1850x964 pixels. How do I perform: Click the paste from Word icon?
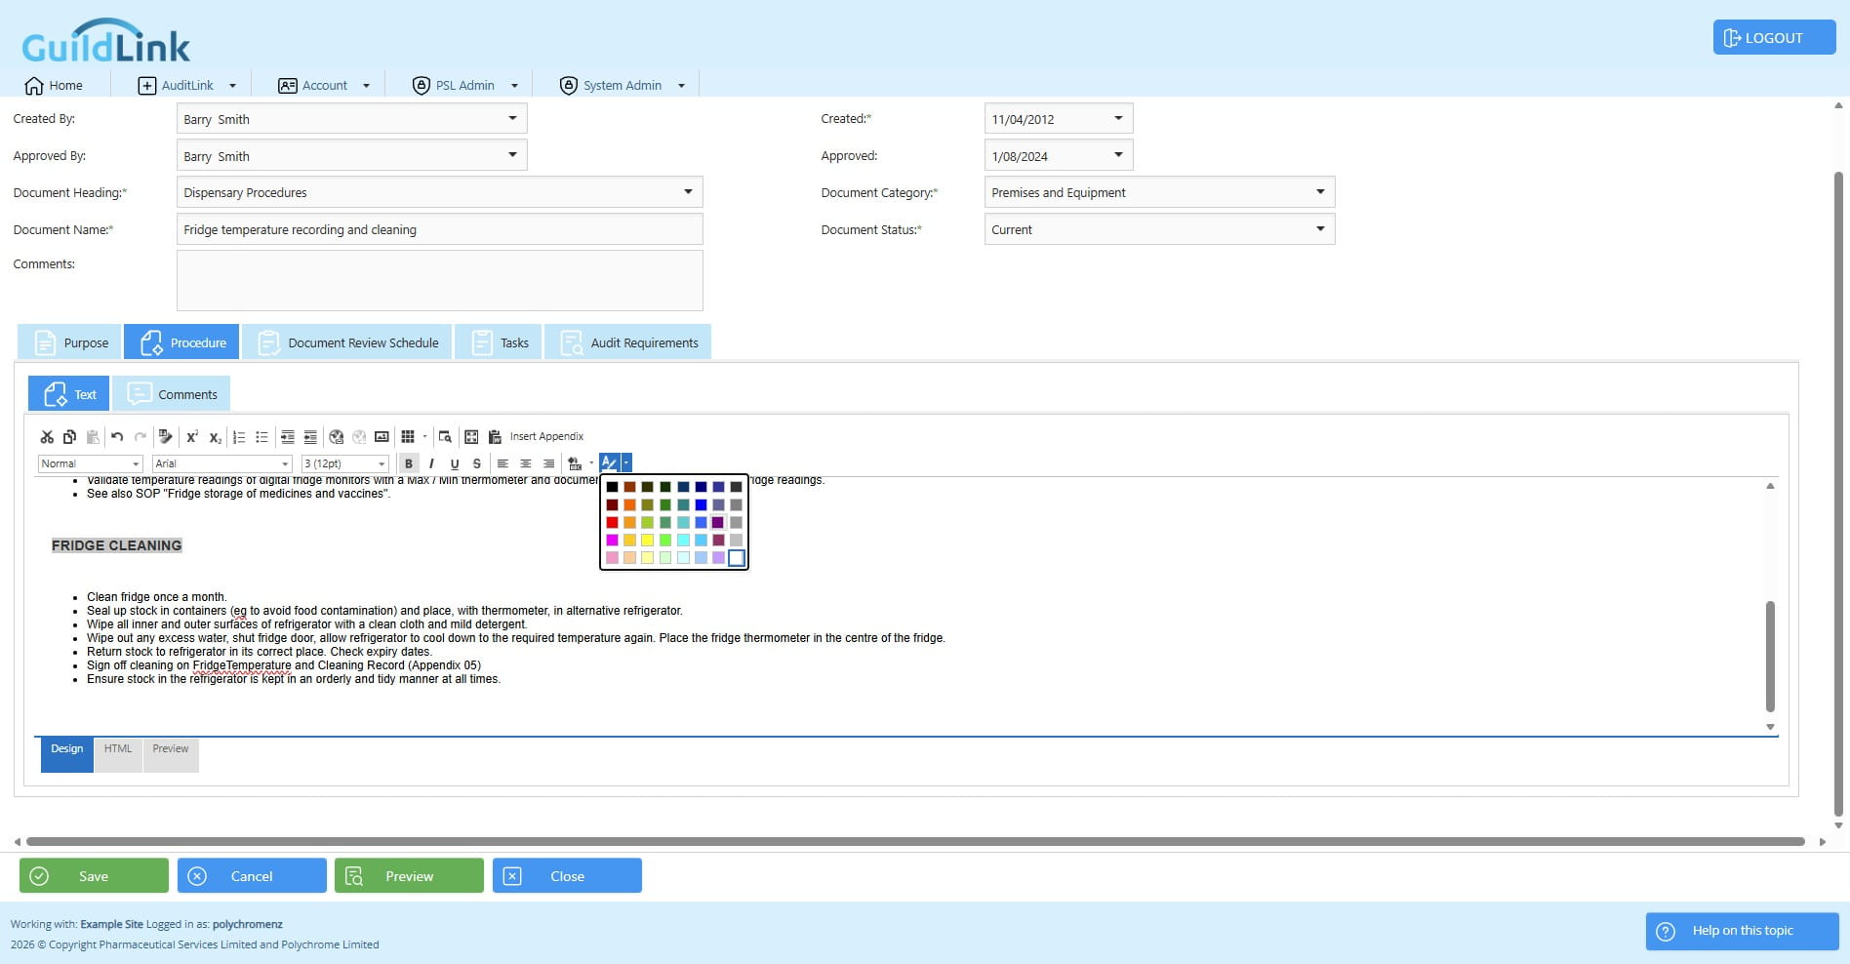pyautogui.click(x=495, y=437)
